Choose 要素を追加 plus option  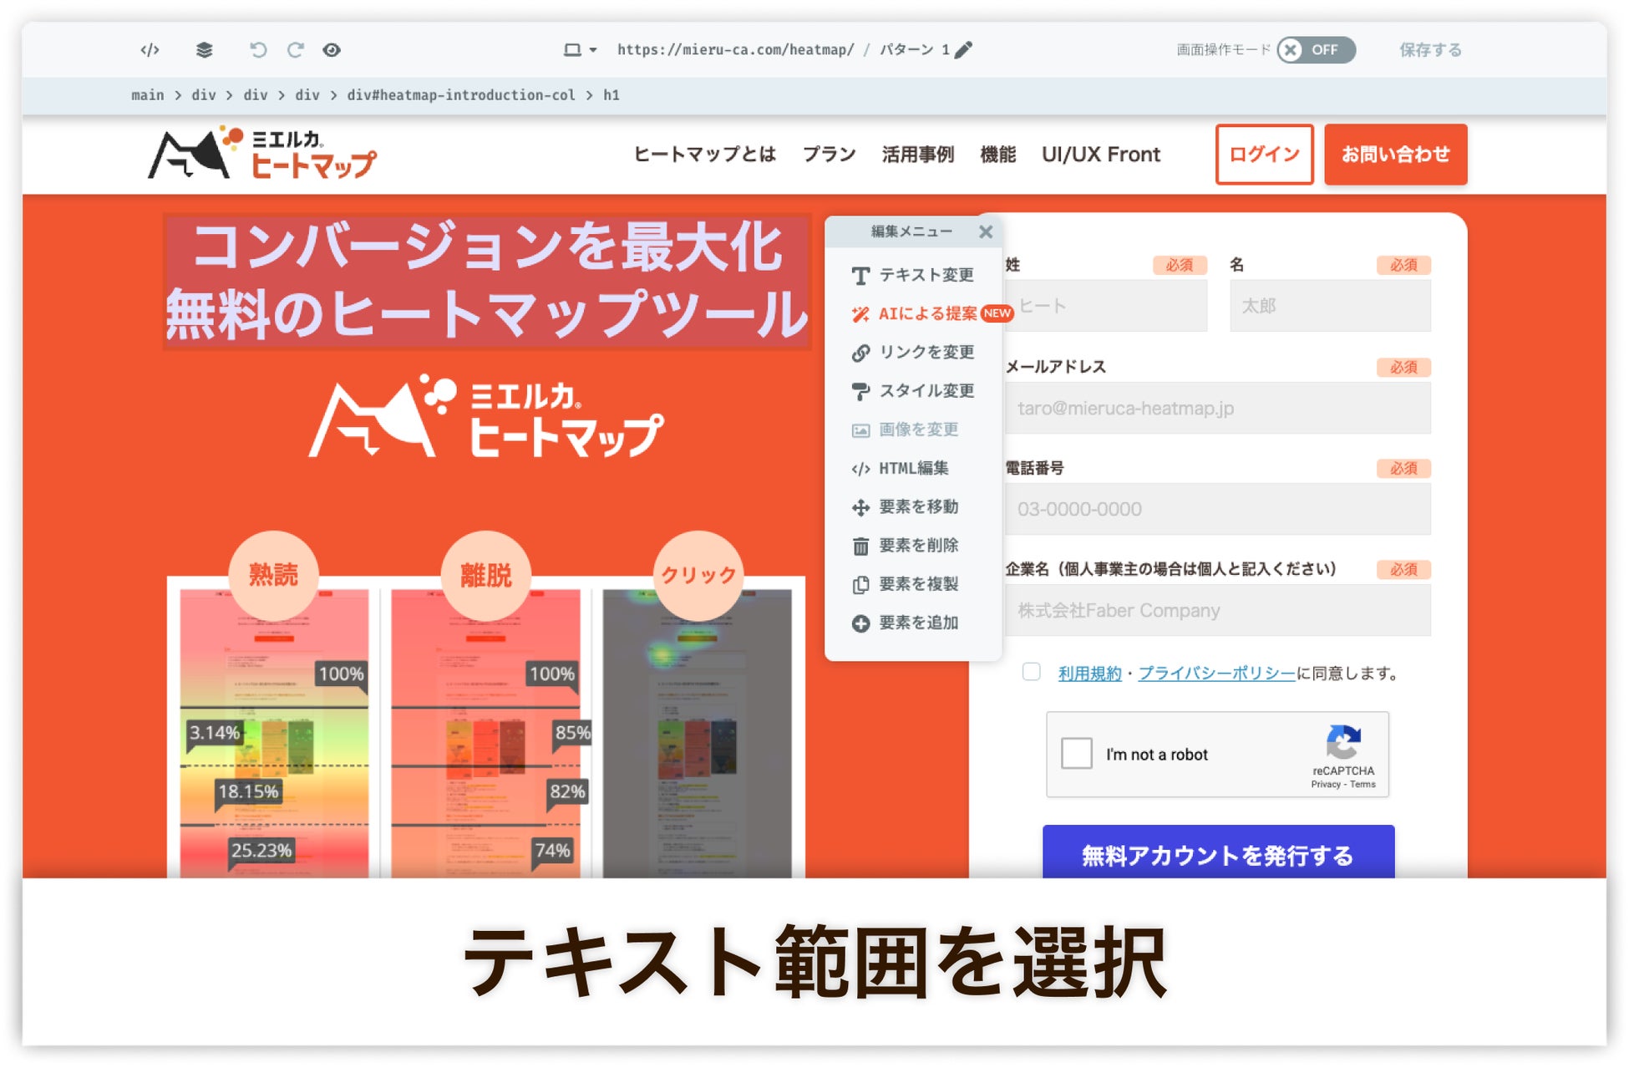coord(917,623)
